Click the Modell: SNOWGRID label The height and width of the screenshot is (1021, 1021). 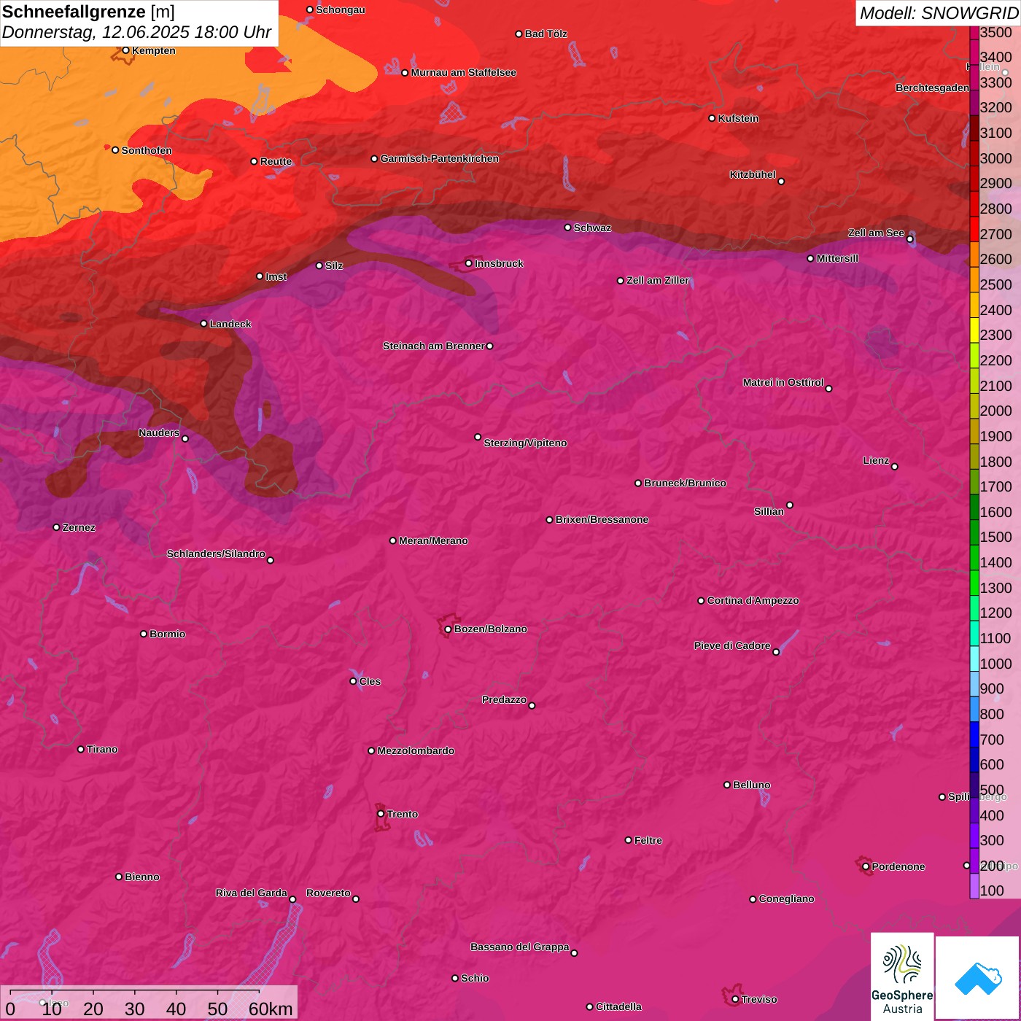[x=939, y=13]
